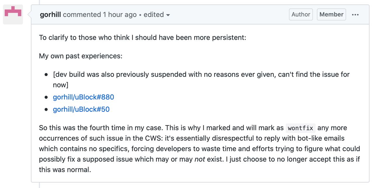374x188 pixels.
Task: Click the 'To clarify to those' sentence
Action: point(143,38)
